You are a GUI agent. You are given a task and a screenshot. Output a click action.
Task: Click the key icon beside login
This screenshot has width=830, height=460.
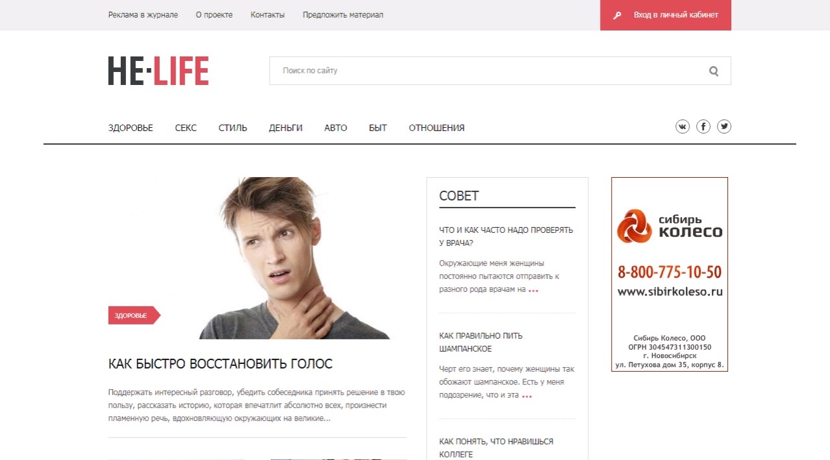[618, 15]
